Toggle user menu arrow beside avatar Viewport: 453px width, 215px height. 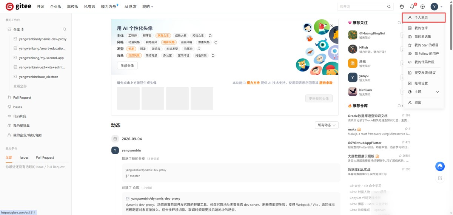[x=442, y=7]
